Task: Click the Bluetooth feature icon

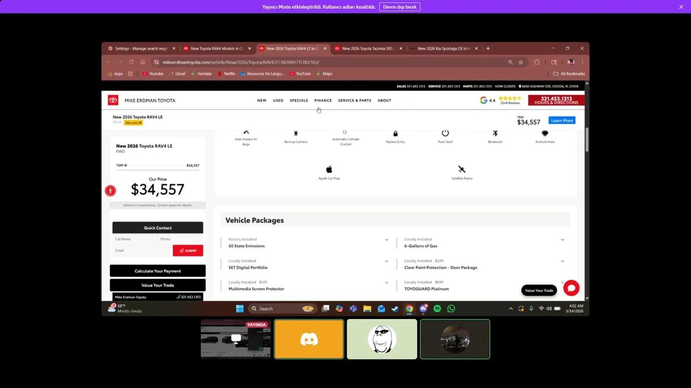Action: click(495, 133)
